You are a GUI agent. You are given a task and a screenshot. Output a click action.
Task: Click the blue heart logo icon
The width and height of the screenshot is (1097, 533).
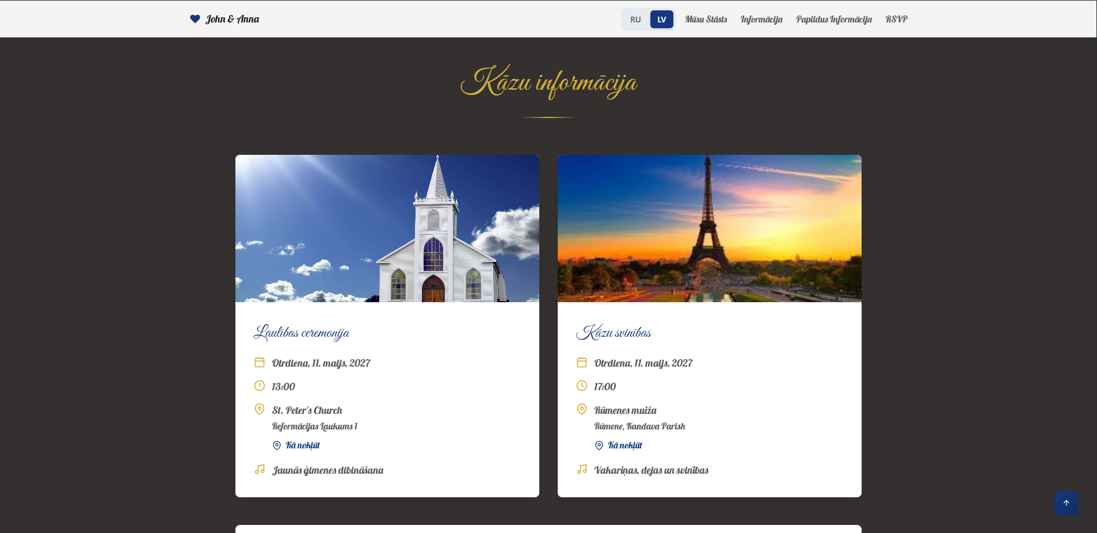point(195,19)
